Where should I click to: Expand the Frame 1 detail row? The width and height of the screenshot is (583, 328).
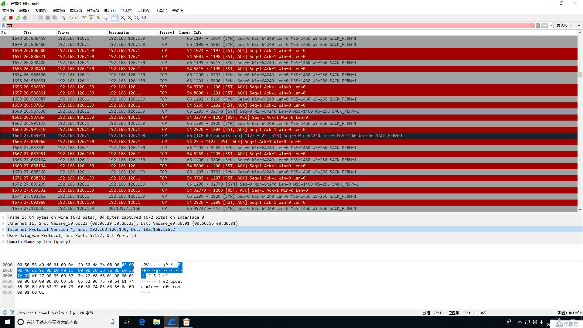point(3,217)
